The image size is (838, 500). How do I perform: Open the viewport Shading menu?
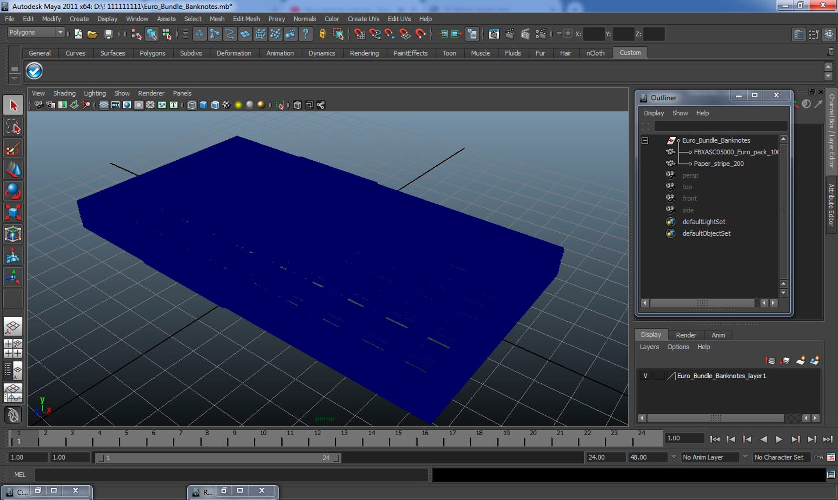(64, 93)
